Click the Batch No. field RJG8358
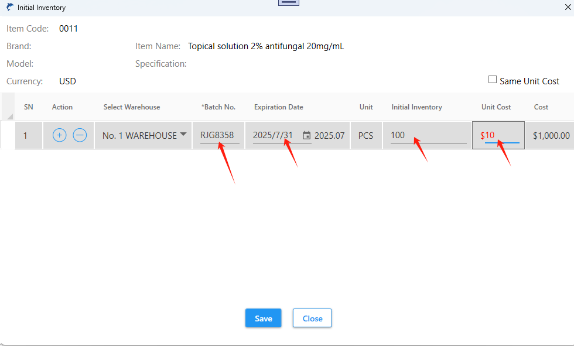The image size is (574, 346). 217,135
